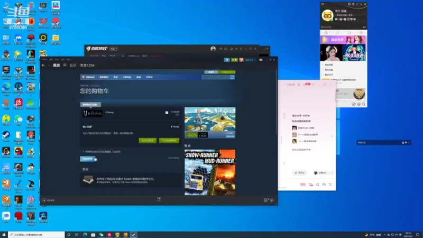Open the 海洋之心 discounted game banner
The width and height of the screenshot is (423, 238).
coord(210,123)
